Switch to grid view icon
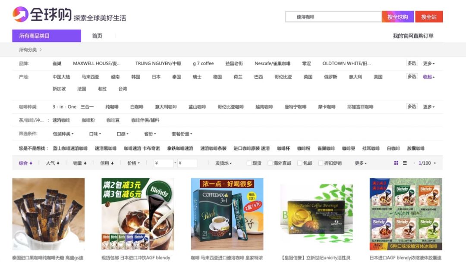Screen dimensions: 466x262 point(396,163)
